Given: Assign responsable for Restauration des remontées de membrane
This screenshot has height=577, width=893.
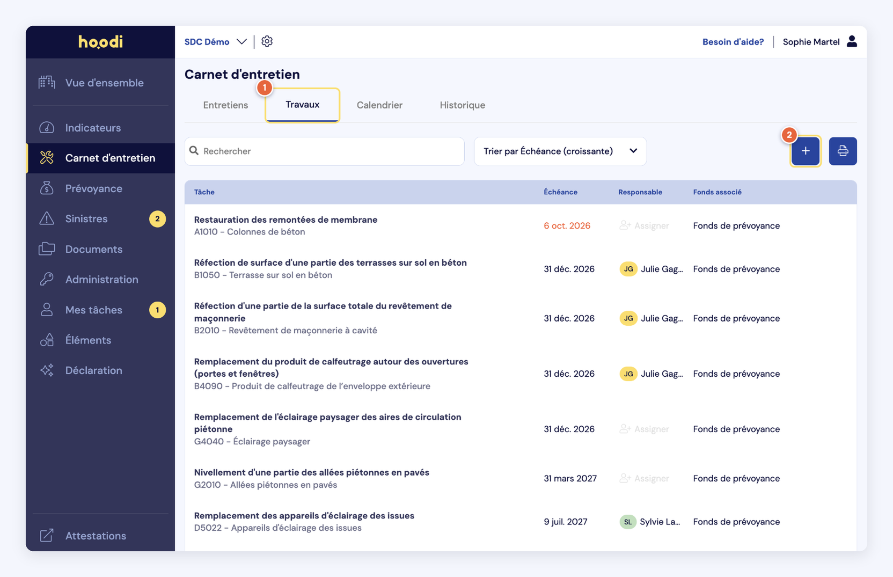Looking at the screenshot, I should point(644,225).
